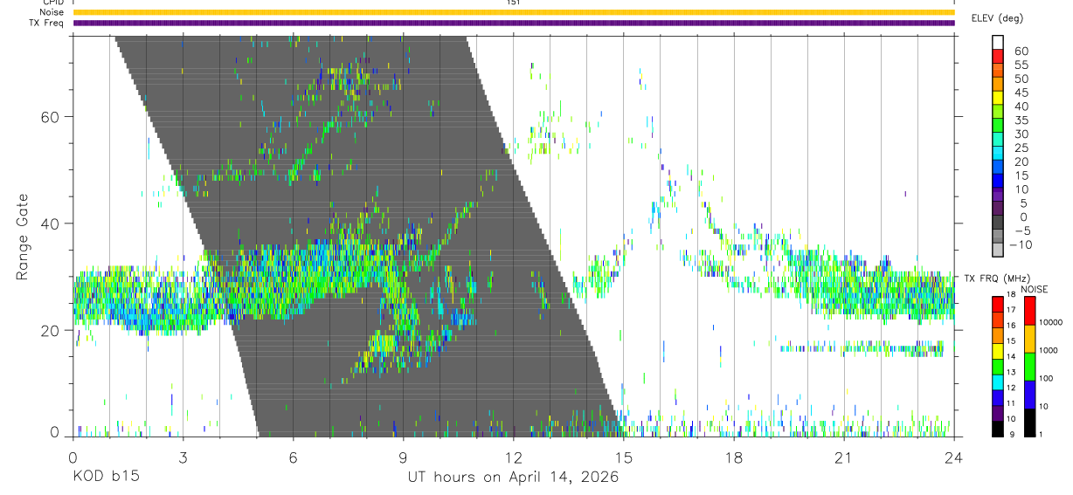Select the green 13–14 MHz segment of TX frequency colorbar
This screenshot has width=1073, height=495.
pyautogui.click(x=997, y=365)
